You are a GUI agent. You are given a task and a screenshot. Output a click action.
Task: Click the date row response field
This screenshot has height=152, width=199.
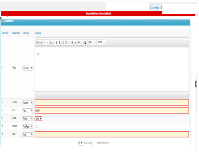click(x=112, y=134)
